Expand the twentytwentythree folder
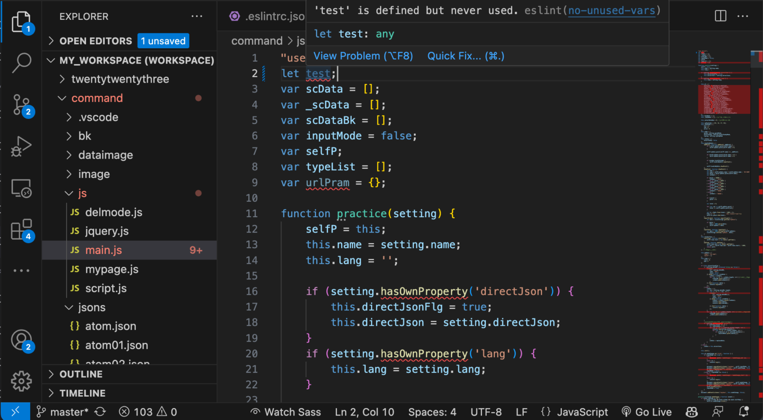This screenshot has width=763, height=420. (x=120, y=79)
